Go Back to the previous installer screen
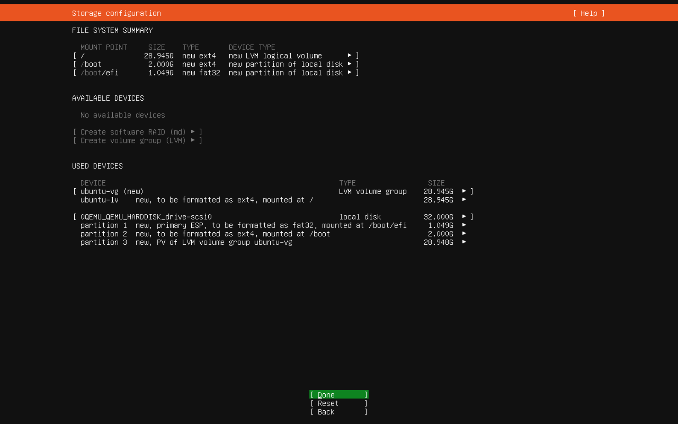 click(x=338, y=412)
